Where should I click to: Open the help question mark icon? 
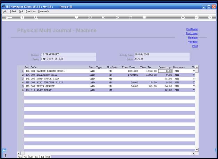coord(22,17)
